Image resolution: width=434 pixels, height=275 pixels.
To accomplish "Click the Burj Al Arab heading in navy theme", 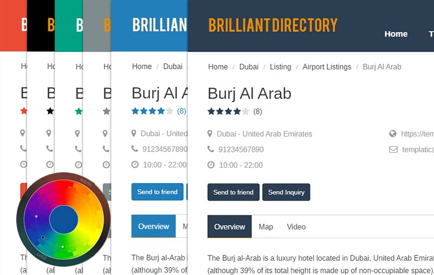I will coord(250,94).
